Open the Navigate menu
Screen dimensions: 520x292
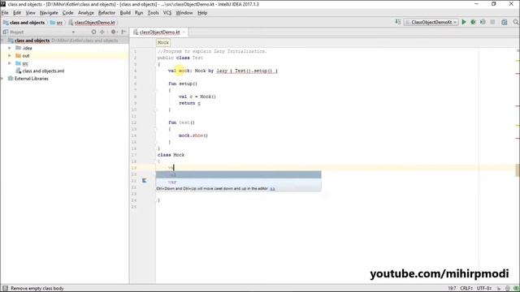click(49, 13)
